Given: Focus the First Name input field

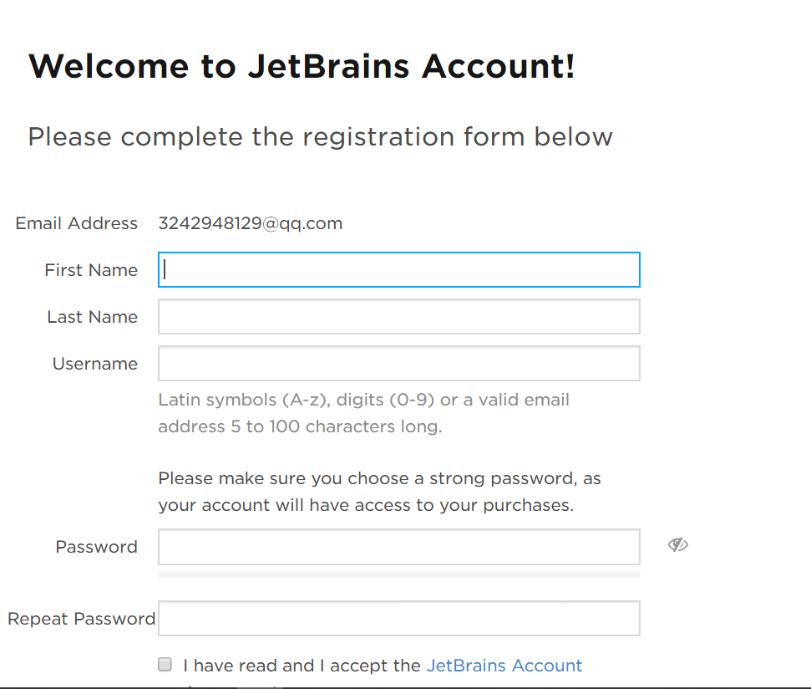Looking at the screenshot, I should click(x=398, y=270).
